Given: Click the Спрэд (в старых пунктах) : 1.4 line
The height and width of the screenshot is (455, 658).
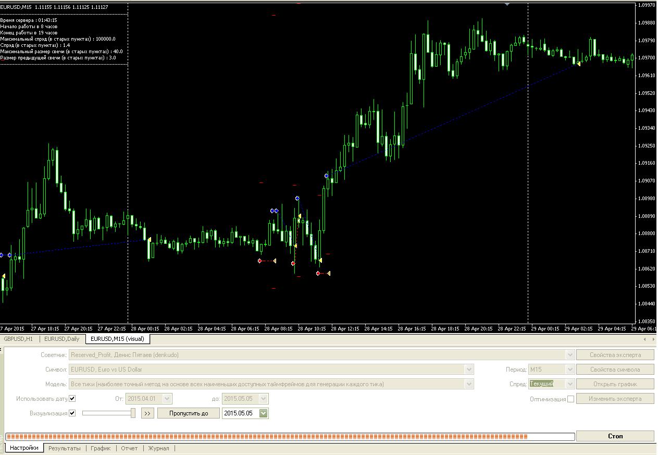Looking at the screenshot, I should pyautogui.click(x=35, y=45).
